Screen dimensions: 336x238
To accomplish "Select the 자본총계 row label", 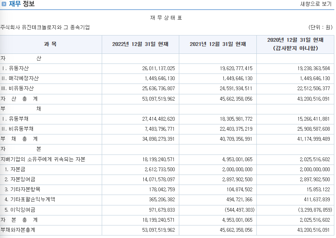I will (19, 220).
